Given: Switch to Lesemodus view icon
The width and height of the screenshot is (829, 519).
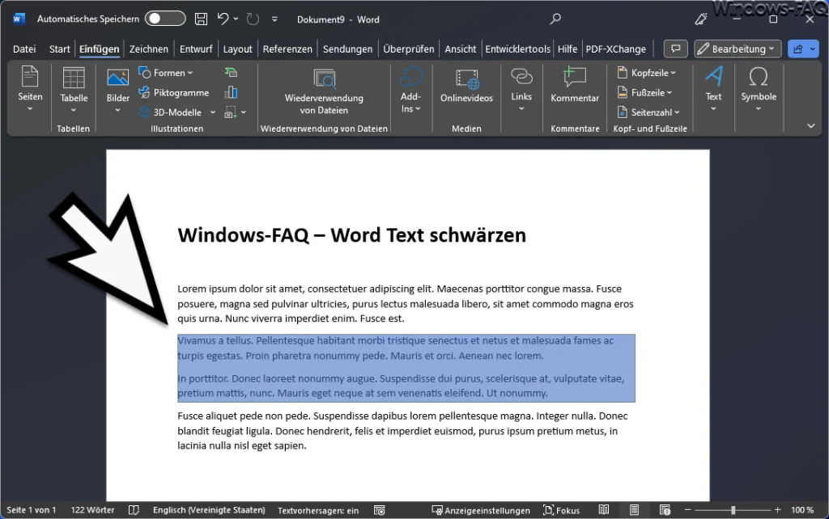Looking at the screenshot, I should pos(603,510).
